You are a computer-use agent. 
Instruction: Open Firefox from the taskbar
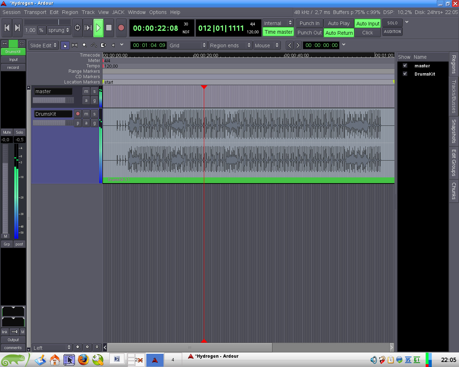(x=83, y=359)
